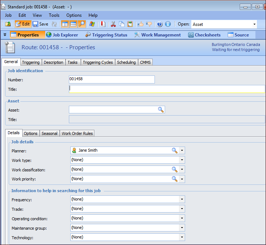Click the Save toolbar button
Image resolution: width=266 pixels, height=245 pixels.
tap(40, 24)
